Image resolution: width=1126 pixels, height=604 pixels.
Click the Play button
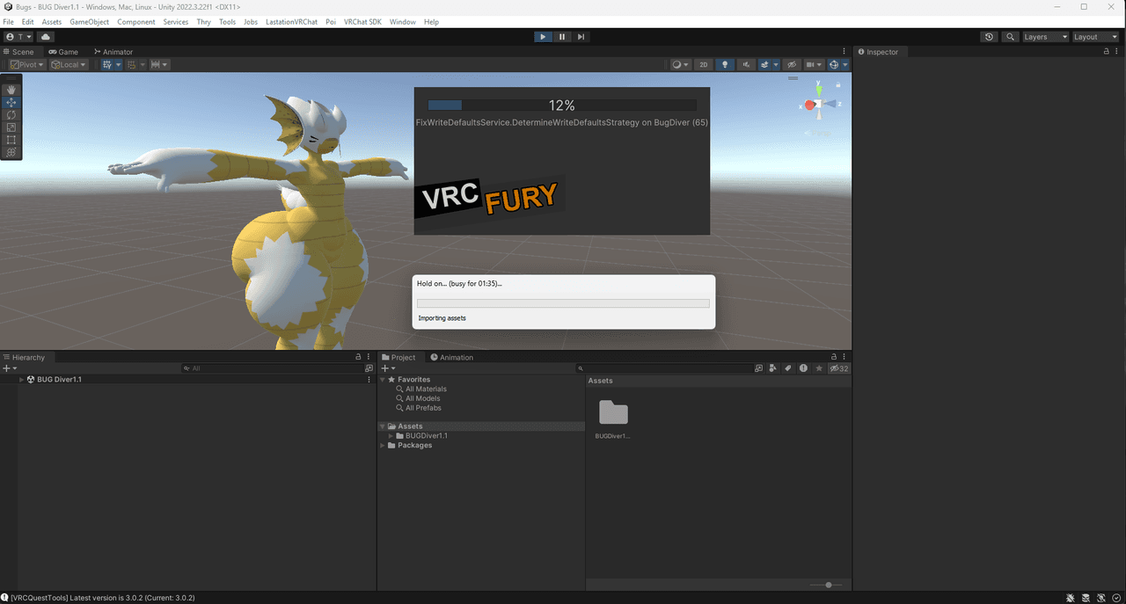coord(543,37)
